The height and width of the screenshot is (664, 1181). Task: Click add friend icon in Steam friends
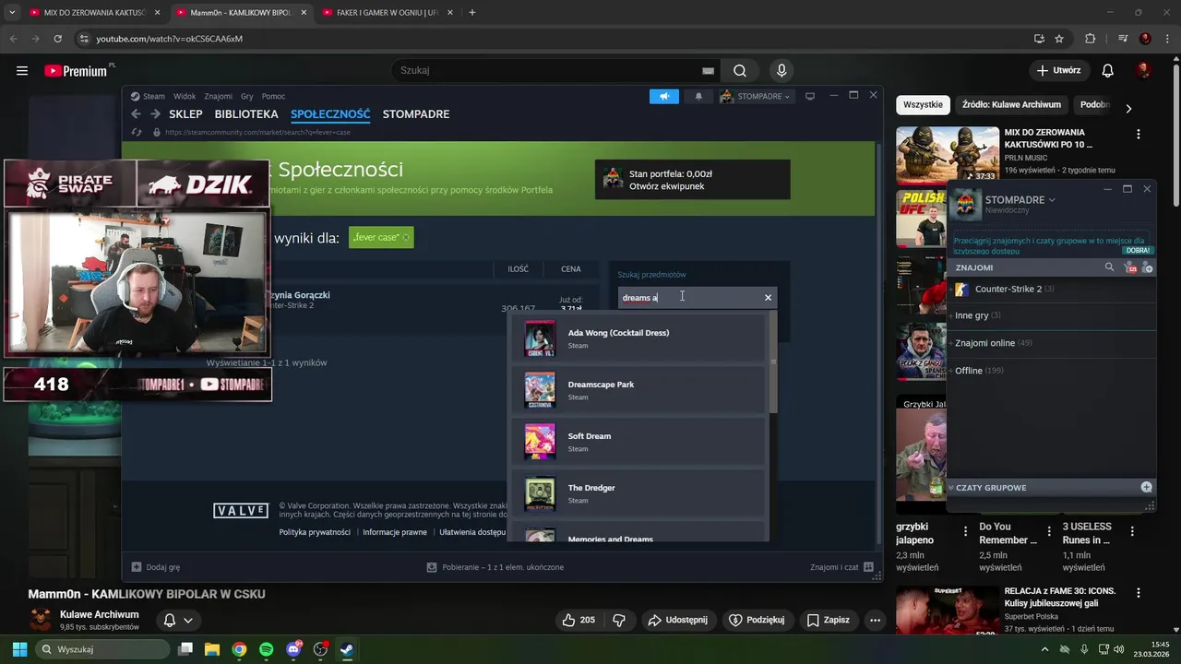1148,267
